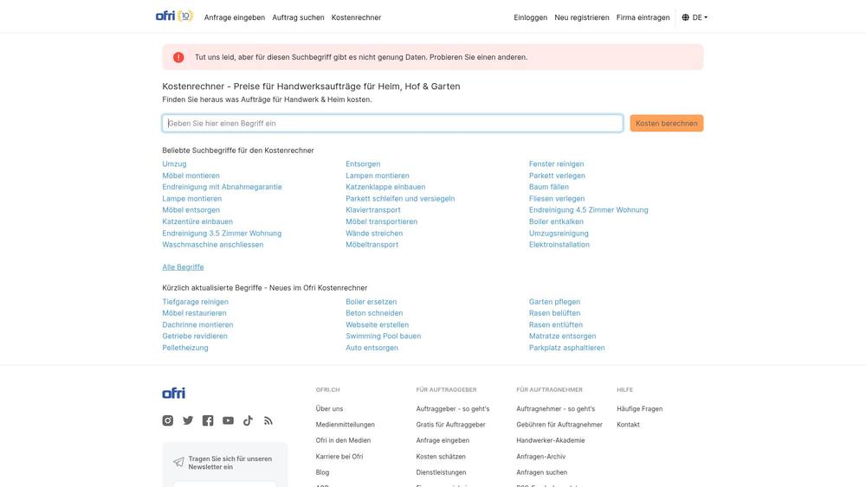Click the ofri logo in footer
The height and width of the screenshot is (487, 866).
[174, 393]
